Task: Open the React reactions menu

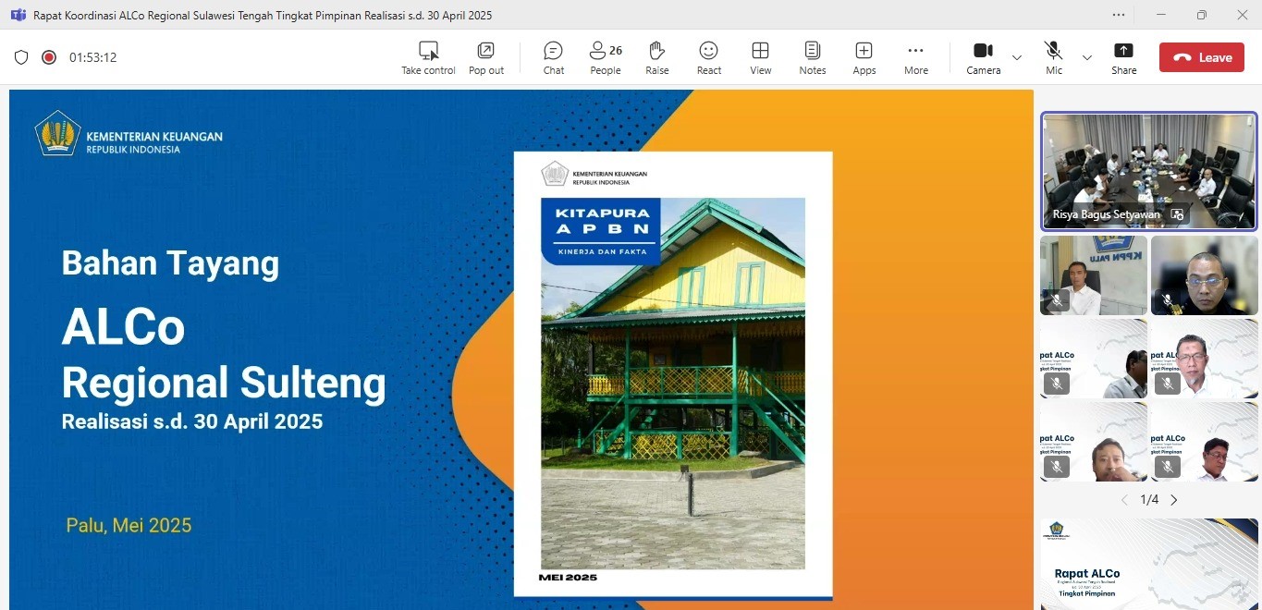Action: click(x=708, y=56)
